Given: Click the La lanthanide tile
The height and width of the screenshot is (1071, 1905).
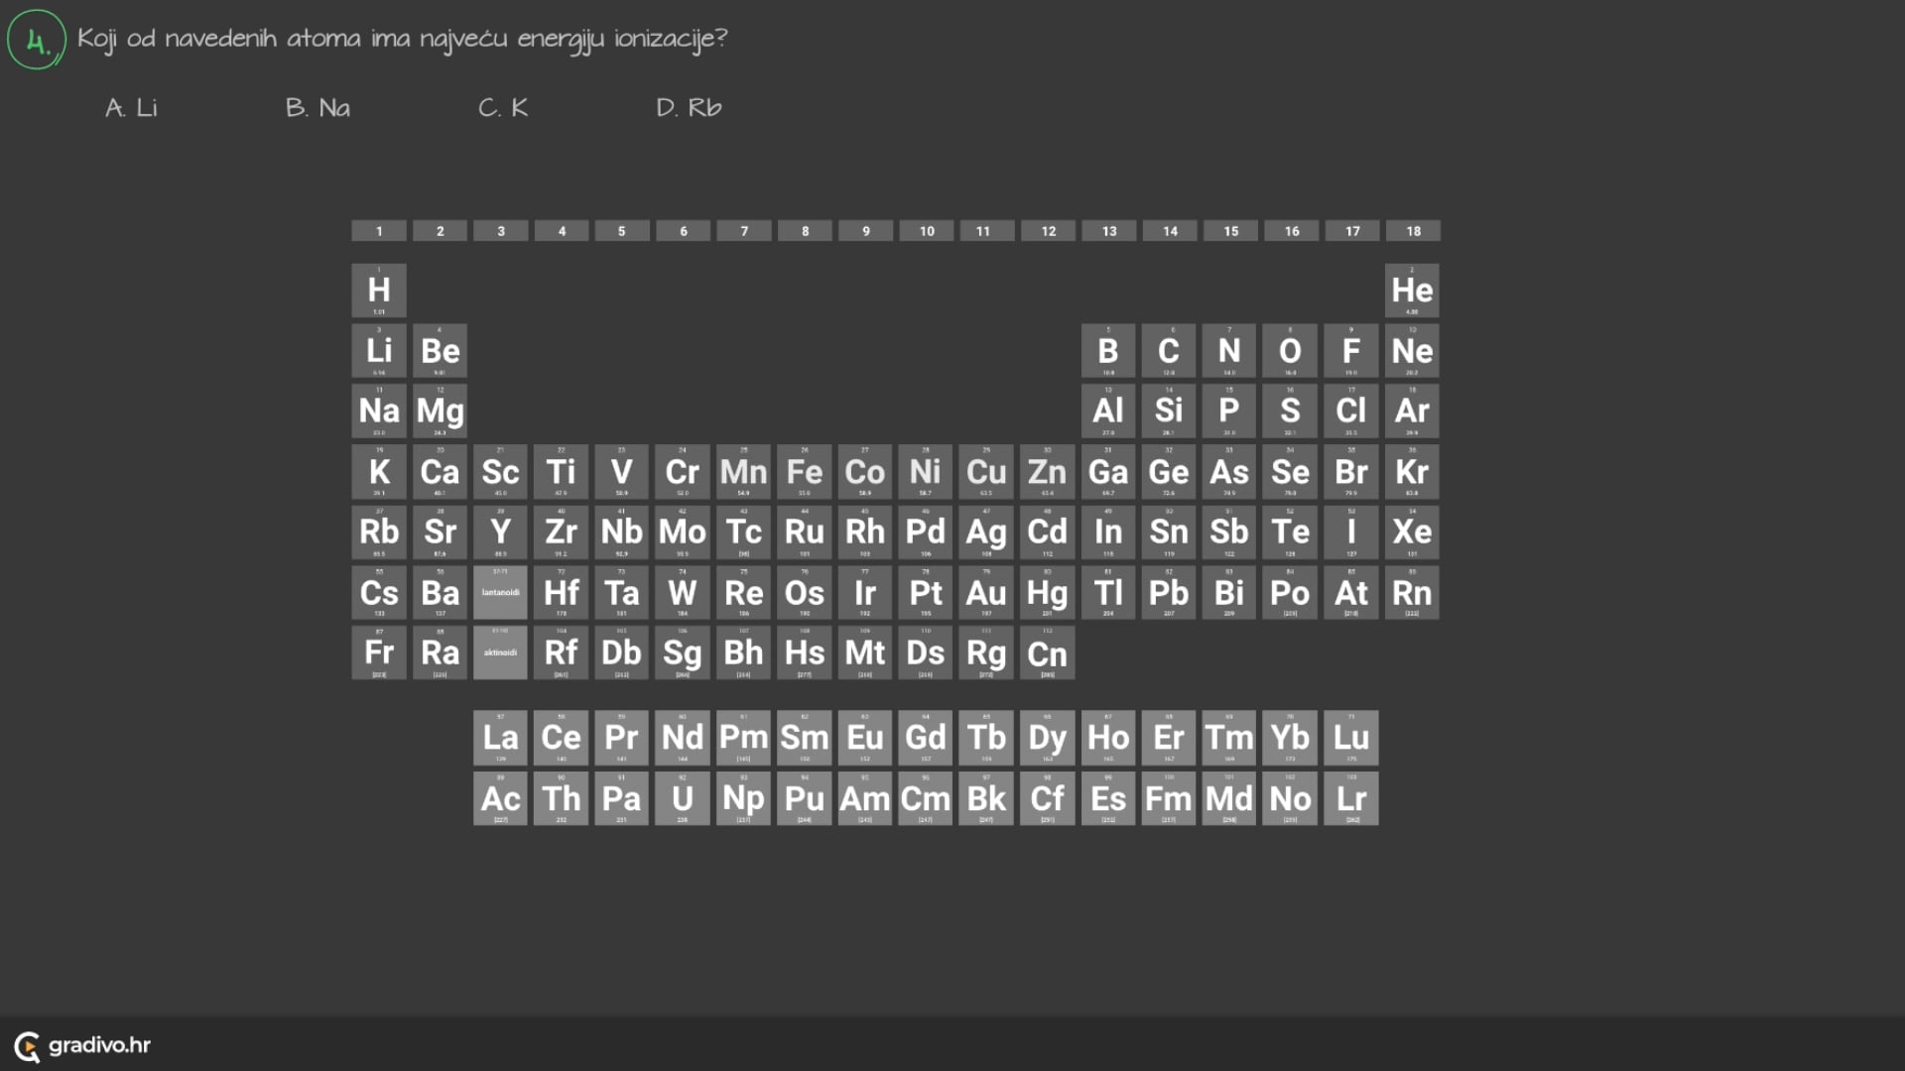Looking at the screenshot, I should tap(500, 738).
